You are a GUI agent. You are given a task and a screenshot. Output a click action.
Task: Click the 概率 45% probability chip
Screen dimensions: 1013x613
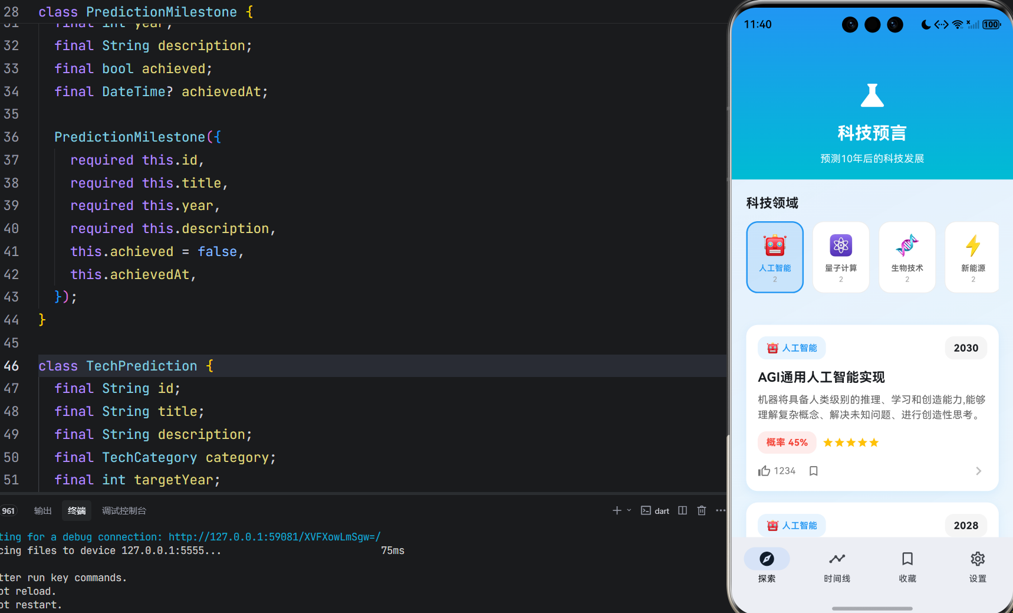click(787, 442)
